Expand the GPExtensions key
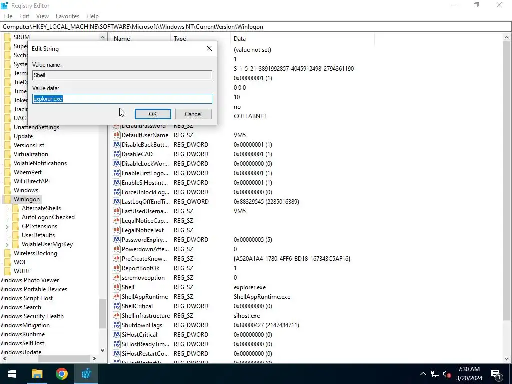Viewport: 512px width, 384px height. point(7,226)
